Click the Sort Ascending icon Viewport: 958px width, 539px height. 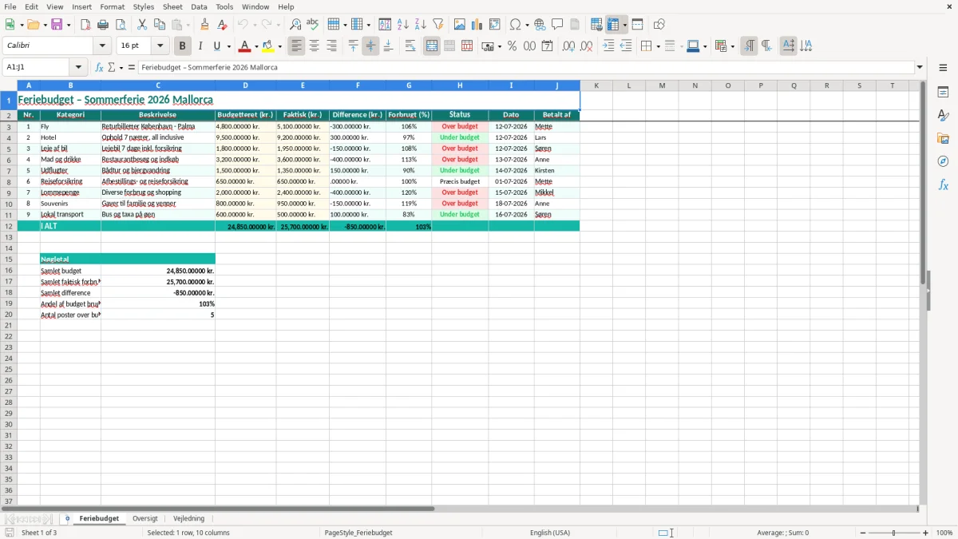(403, 25)
